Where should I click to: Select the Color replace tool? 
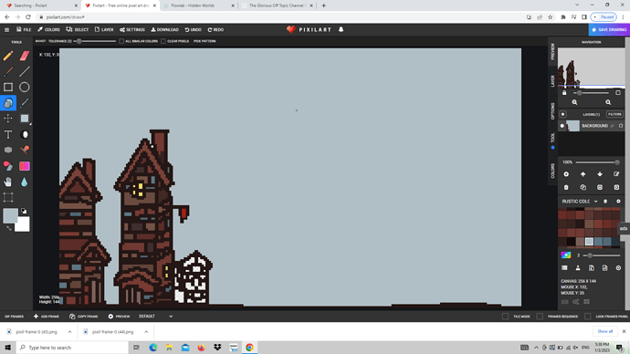click(8, 166)
